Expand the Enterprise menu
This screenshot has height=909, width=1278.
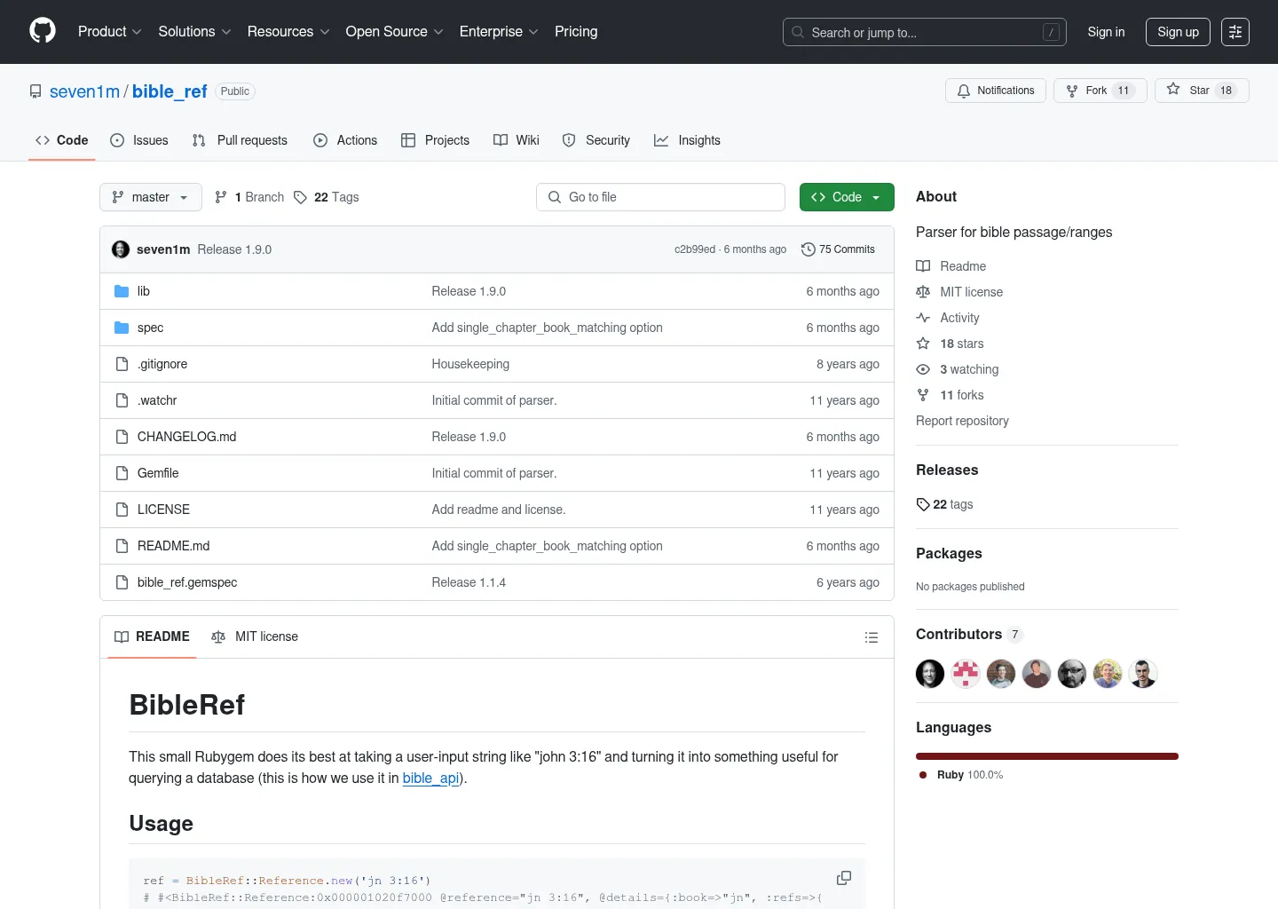point(499,31)
